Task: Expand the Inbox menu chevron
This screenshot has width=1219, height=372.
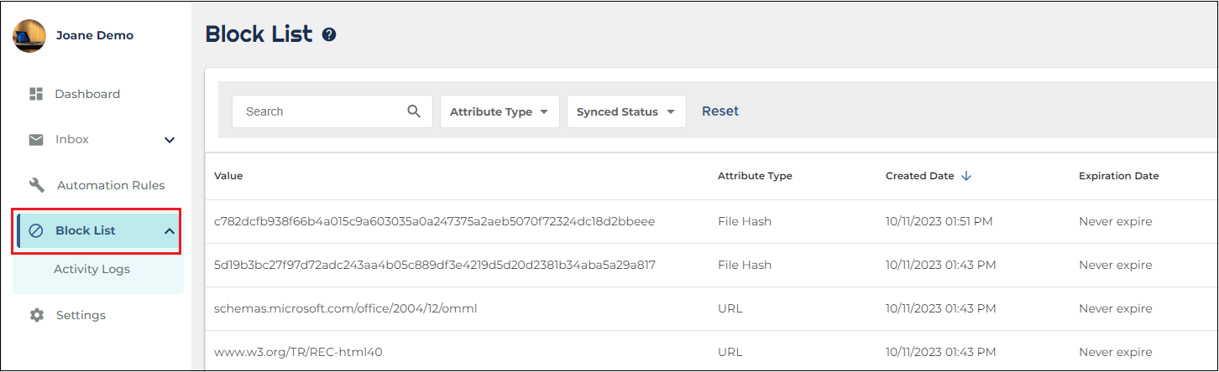Action: [x=170, y=140]
